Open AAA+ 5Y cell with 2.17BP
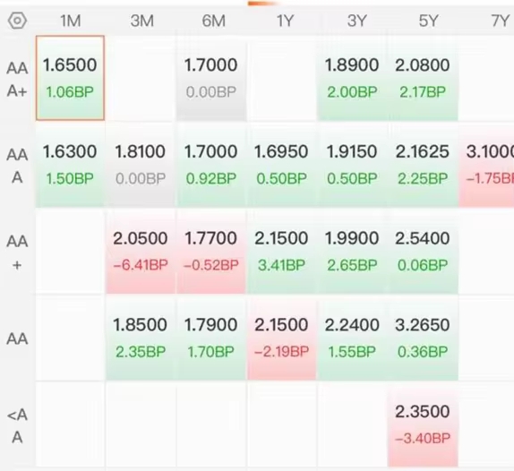This screenshot has width=514, height=471. point(423,78)
